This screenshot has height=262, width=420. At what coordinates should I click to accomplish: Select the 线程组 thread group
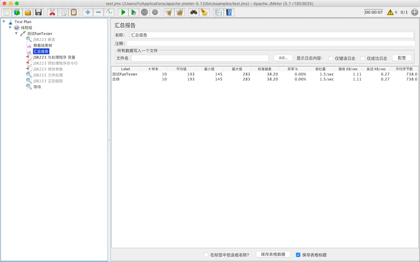click(27, 28)
